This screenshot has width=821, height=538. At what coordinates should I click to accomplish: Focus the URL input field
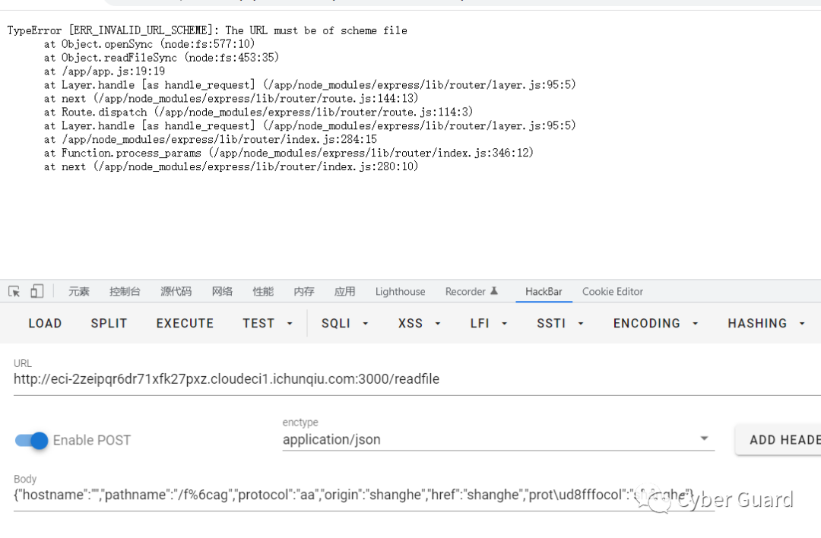click(x=417, y=379)
